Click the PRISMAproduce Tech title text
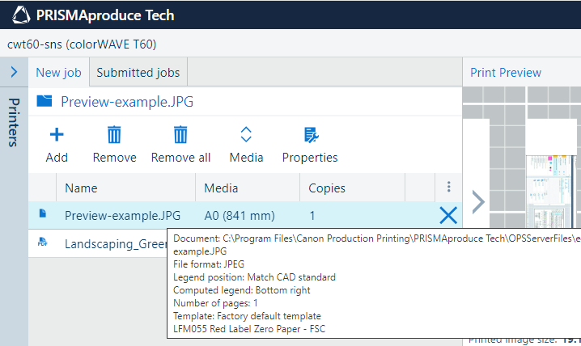 (105, 15)
